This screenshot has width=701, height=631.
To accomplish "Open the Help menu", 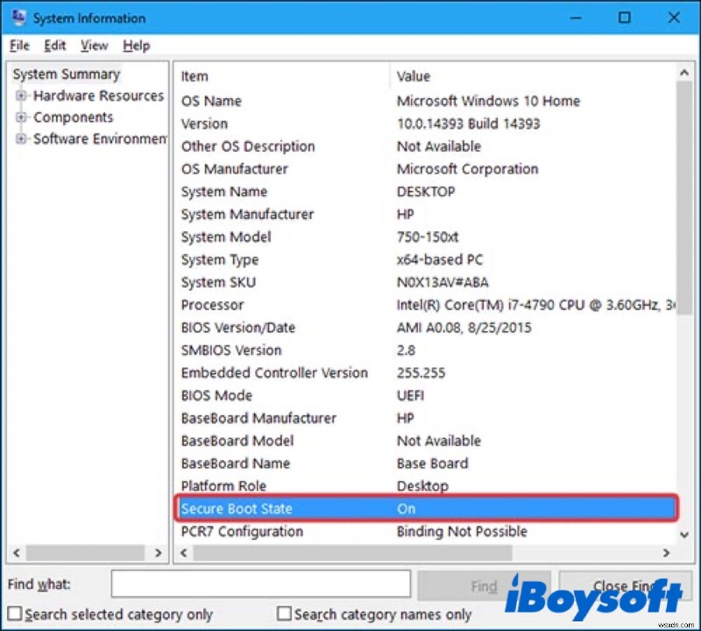I will 137,46.
